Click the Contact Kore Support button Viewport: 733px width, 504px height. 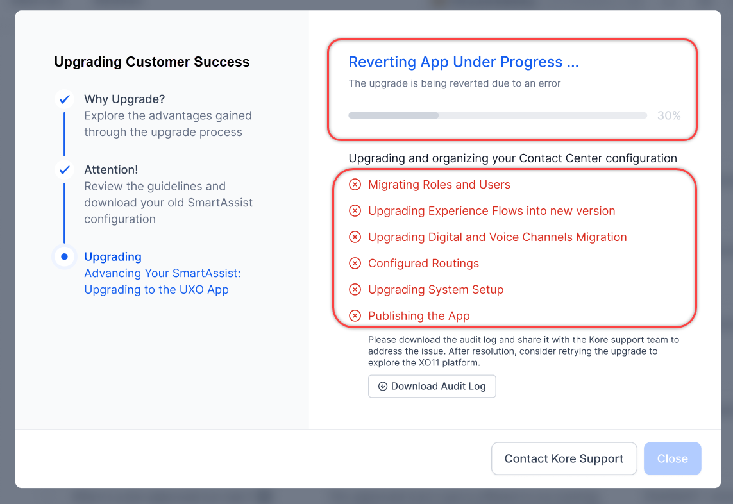pyautogui.click(x=564, y=458)
